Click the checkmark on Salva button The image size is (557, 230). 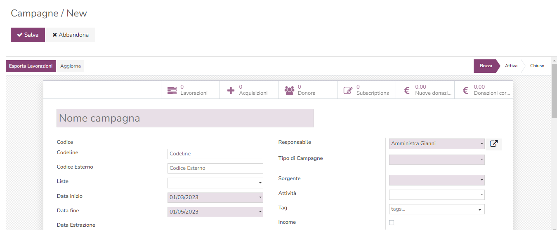[x=19, y=35]
